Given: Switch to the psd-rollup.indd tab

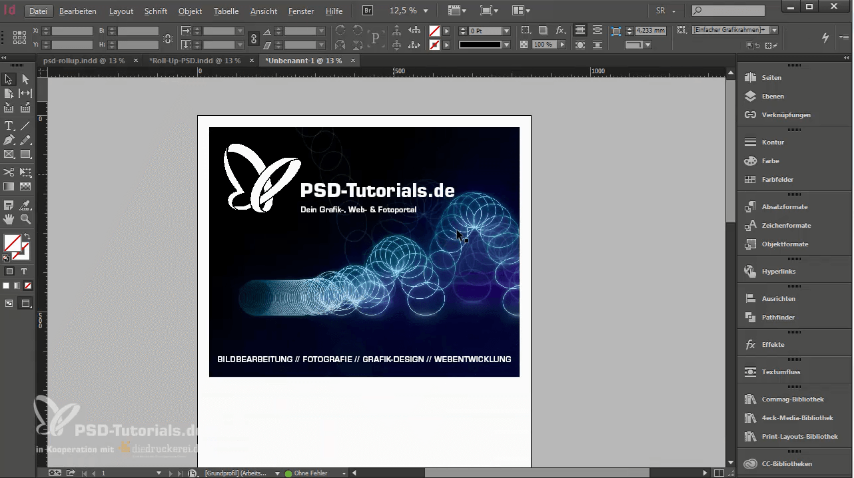Looking at the screenshot, I should (x=84, y=61).
